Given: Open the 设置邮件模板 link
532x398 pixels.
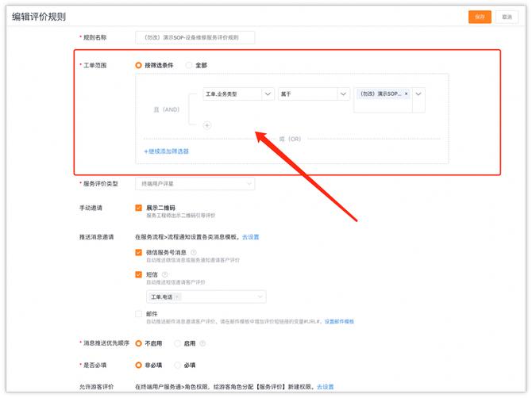Looking at the screenshot, I should pos(339,322).
